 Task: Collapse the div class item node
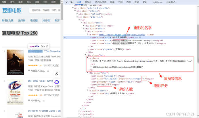pos(81,23)
